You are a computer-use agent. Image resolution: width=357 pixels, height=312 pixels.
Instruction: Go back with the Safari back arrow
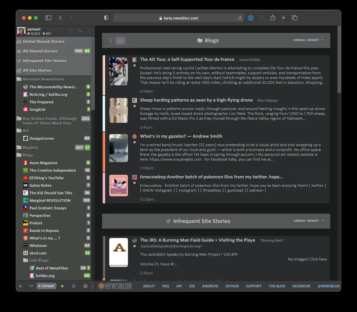point(60,18)
